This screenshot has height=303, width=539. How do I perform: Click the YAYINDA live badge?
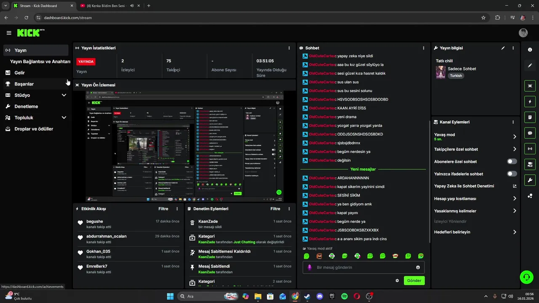86,61
